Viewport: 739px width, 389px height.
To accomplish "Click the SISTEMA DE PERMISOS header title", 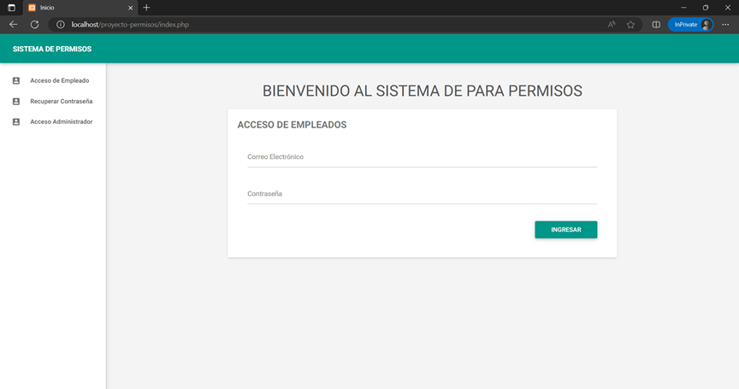I will 52,49.
